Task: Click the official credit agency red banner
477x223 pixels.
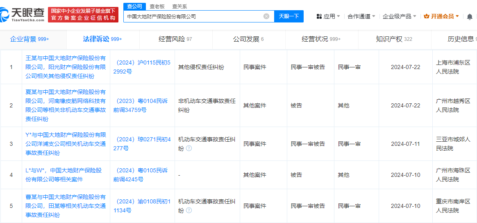Action: 83,15
